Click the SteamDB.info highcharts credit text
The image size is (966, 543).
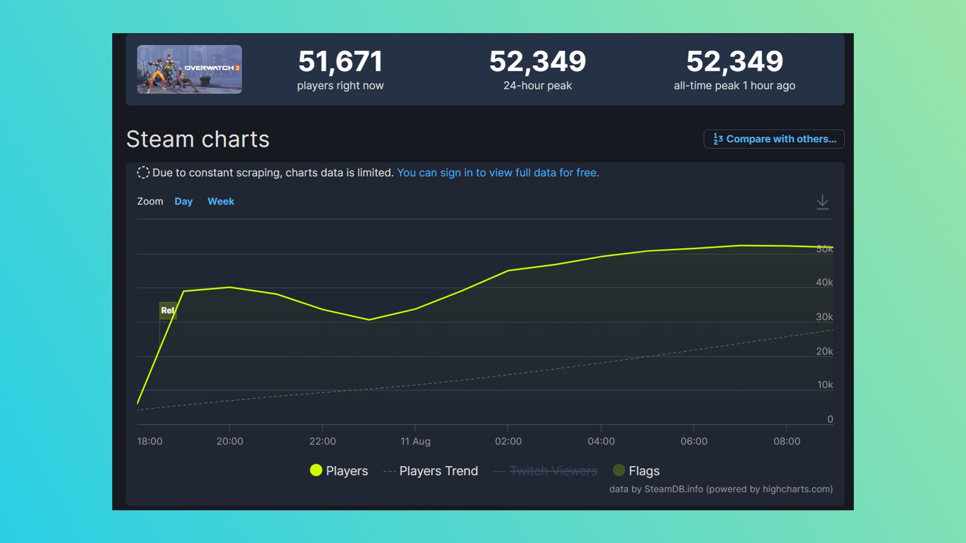point(721,489)
